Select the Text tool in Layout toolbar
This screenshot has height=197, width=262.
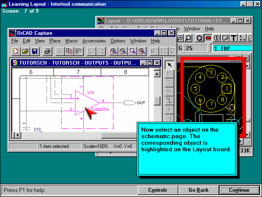pos(234,38)
